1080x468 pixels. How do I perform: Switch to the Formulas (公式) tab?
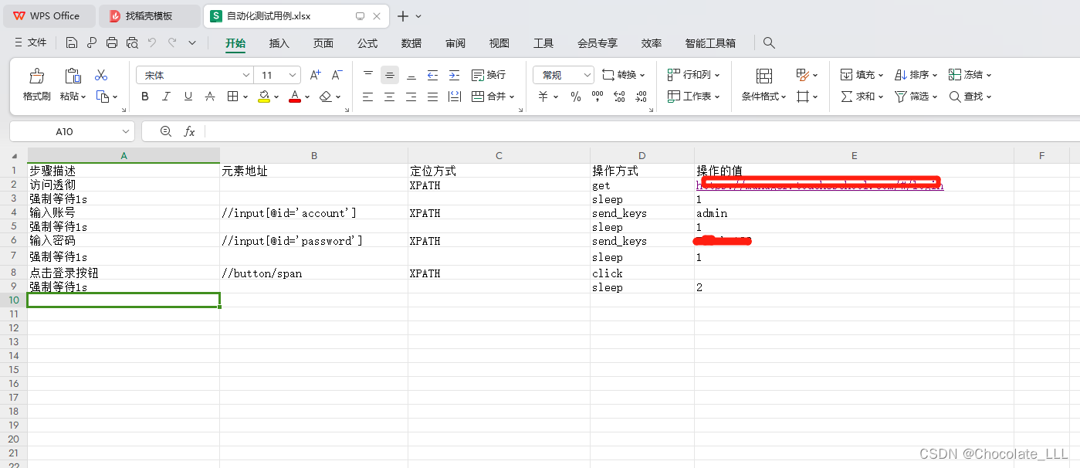point(367,43)
